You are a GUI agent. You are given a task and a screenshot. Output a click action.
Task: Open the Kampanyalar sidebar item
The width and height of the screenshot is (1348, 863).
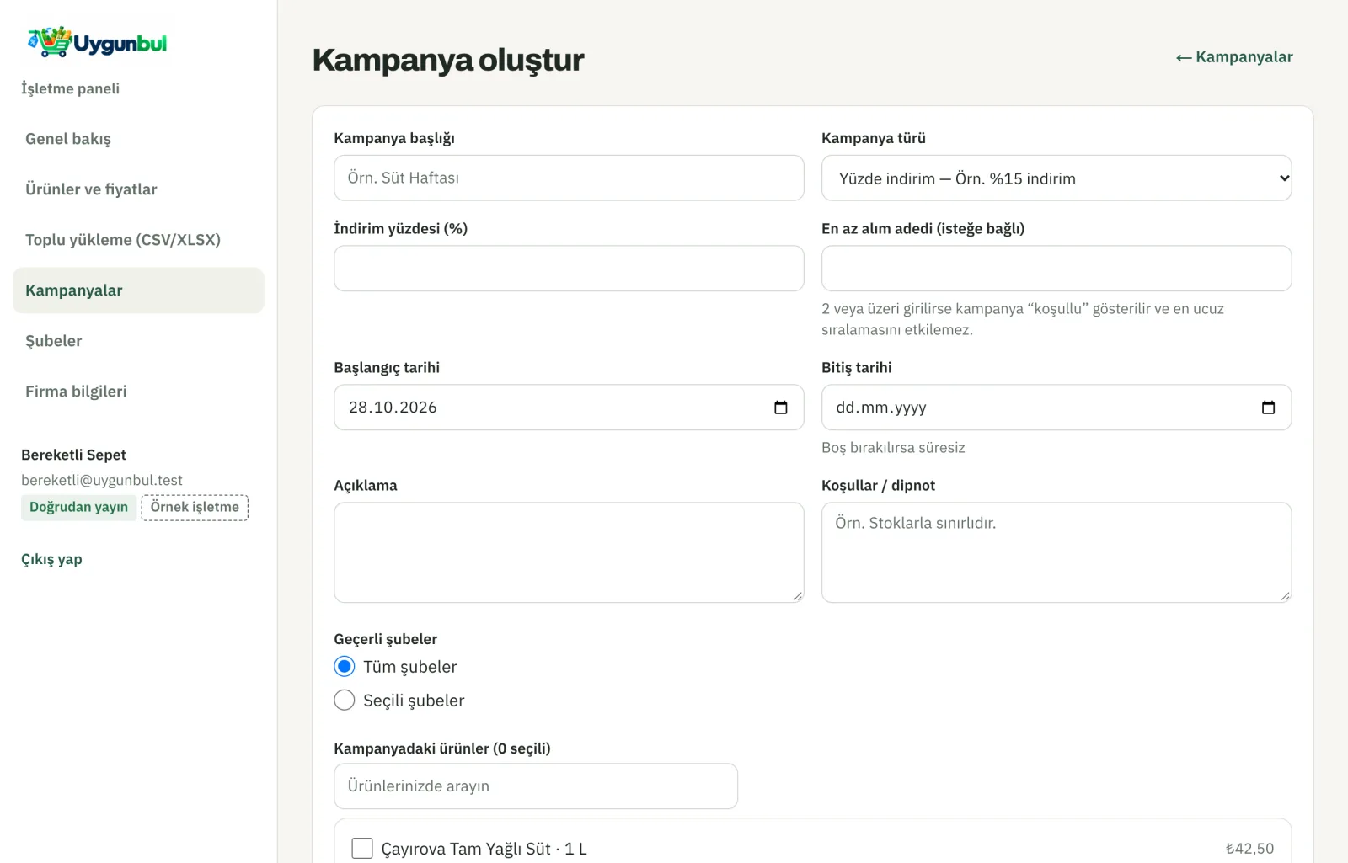(x=138, y=290)
